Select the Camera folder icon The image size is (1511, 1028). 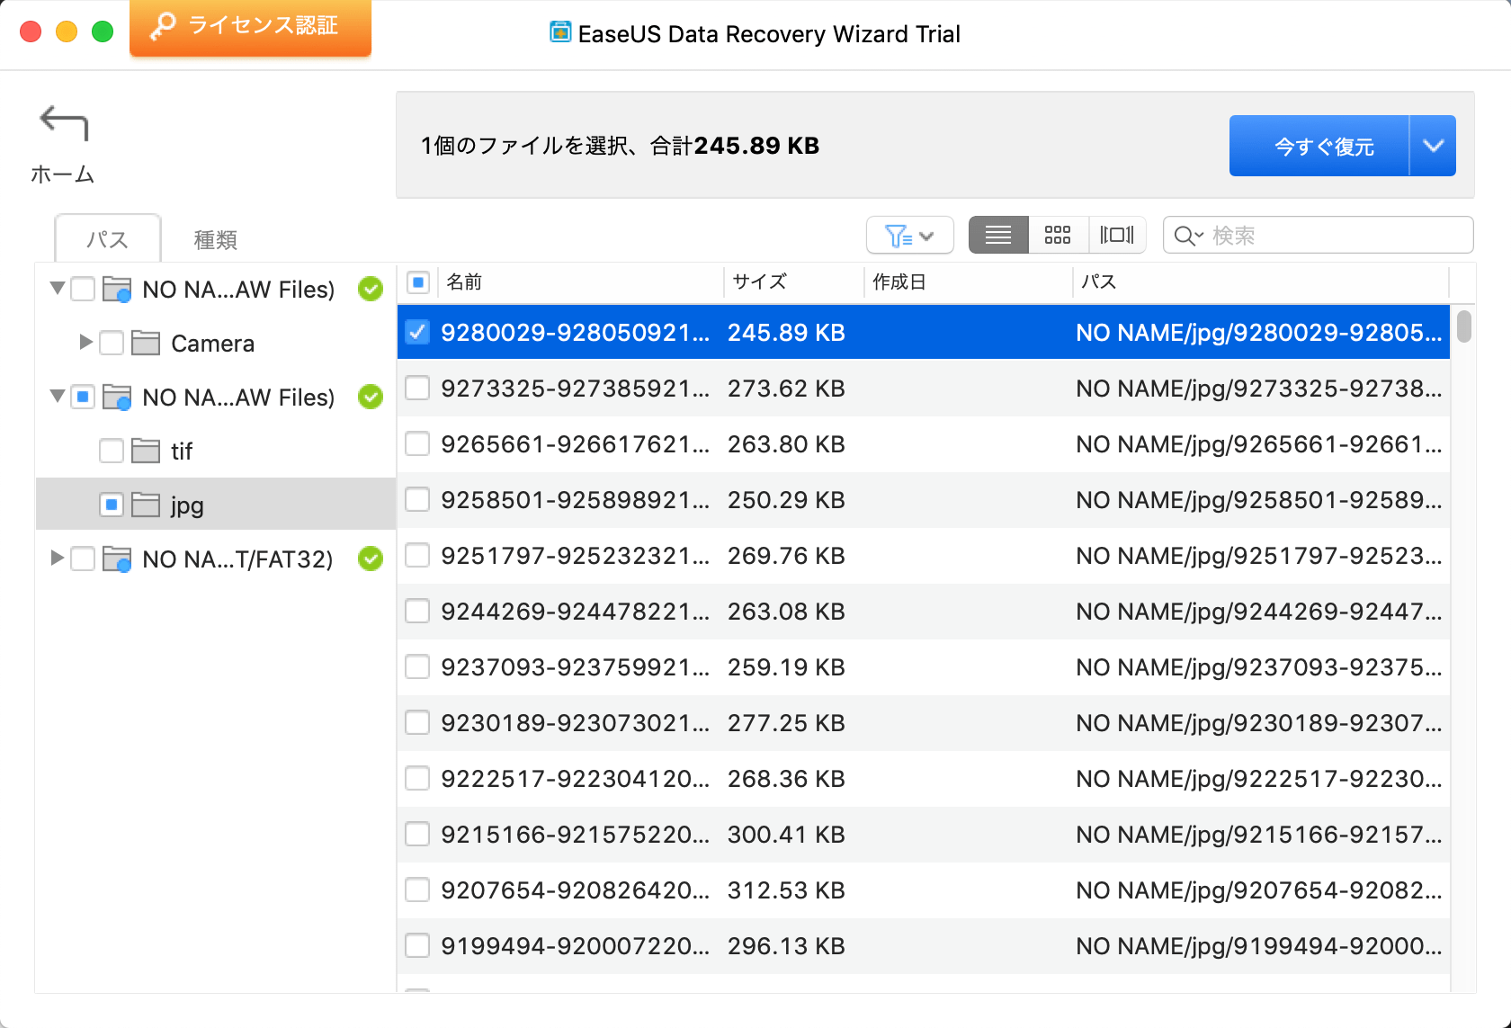point(146,343)
